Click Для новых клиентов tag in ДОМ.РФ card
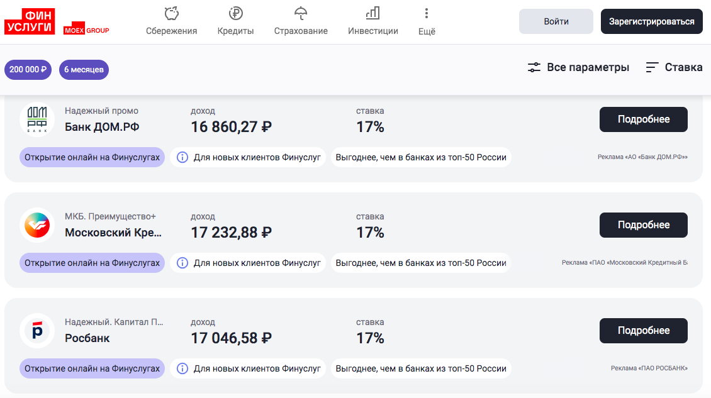Screen dimensions: 711x398 point(248,157)
